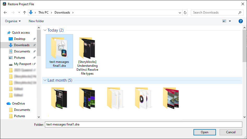Open the Help question mark button
Viewport: 247px width, 139px height.
[x=240, y=21]
